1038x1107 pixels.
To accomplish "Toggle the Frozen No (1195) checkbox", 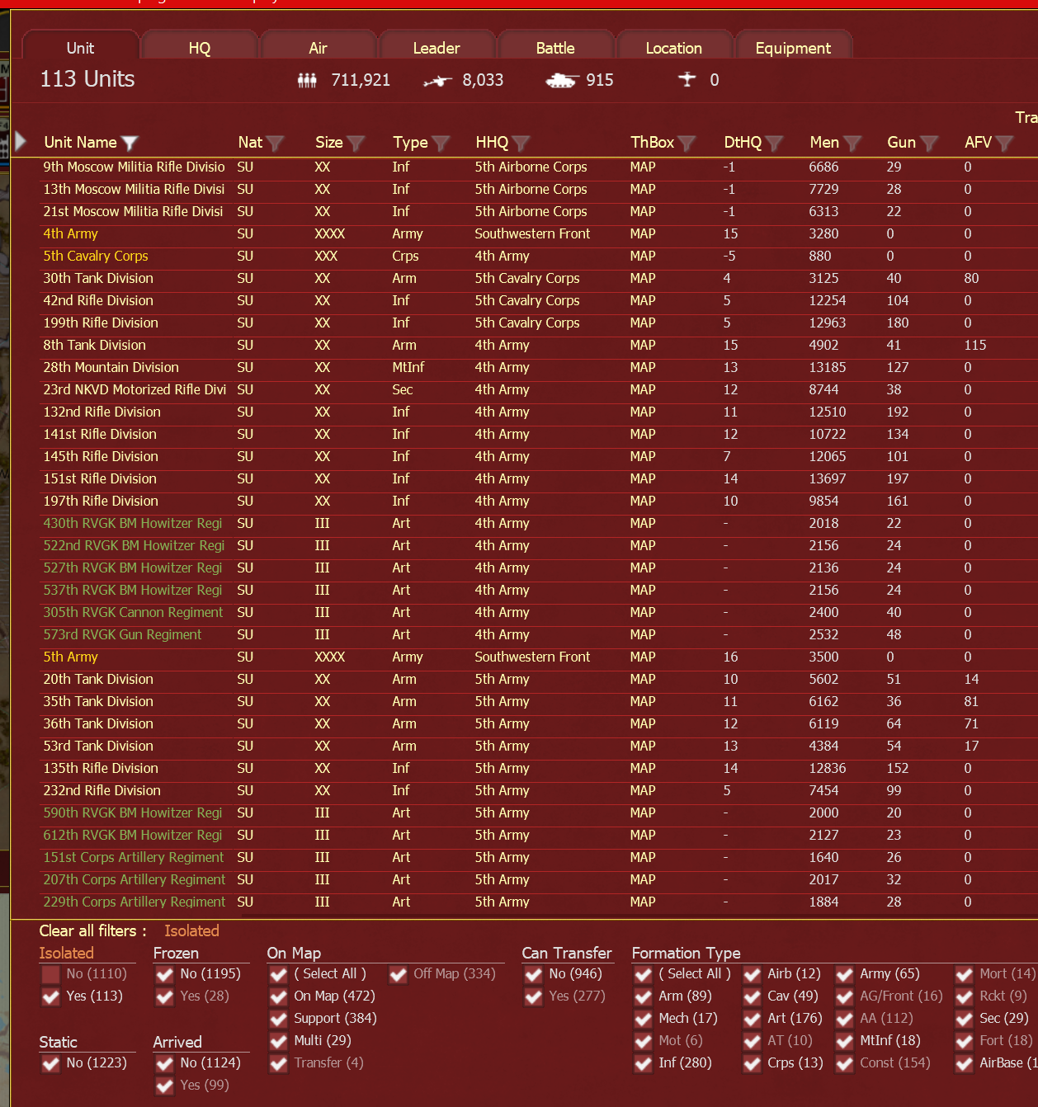I will (x=165, y=974).
